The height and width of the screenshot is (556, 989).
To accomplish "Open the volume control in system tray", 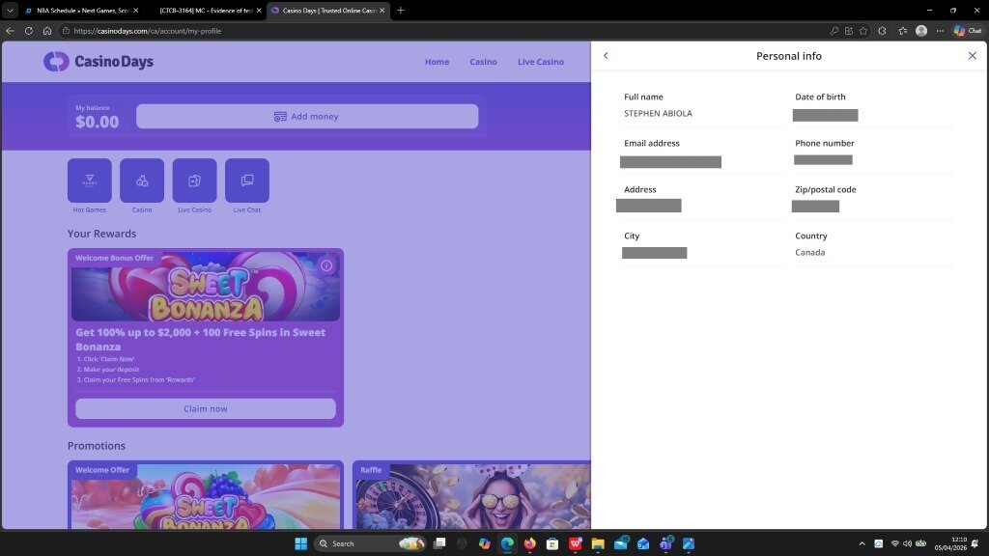I will [907, 543].
